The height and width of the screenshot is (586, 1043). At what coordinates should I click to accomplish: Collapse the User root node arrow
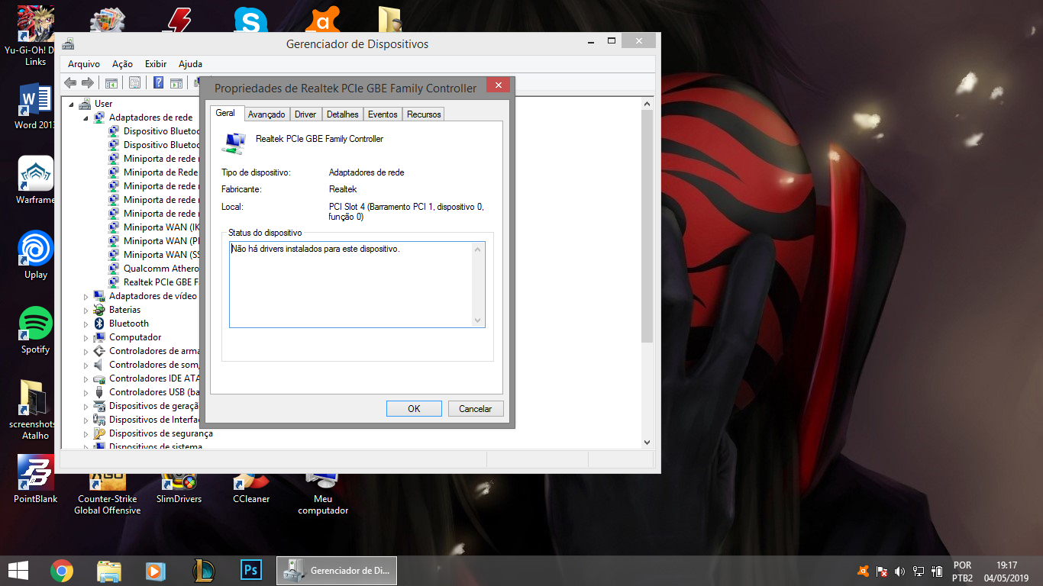[72, 104]
